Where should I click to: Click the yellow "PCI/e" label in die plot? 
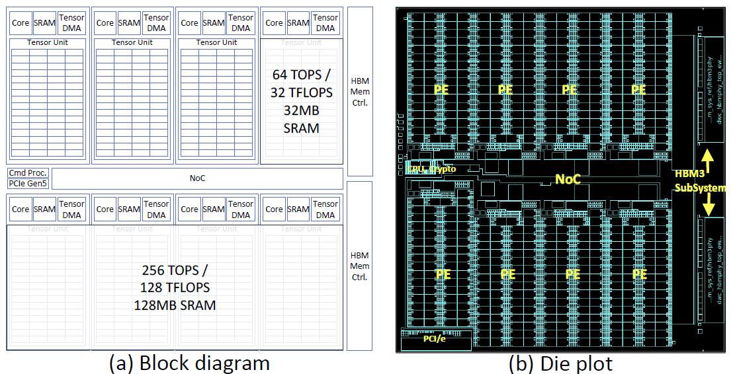[x=434, y=338]
